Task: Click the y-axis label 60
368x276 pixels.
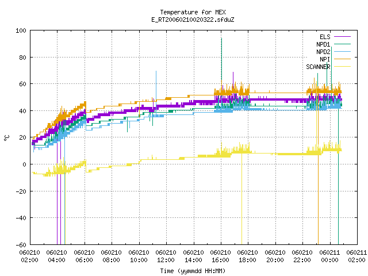Action: point(22,84)
